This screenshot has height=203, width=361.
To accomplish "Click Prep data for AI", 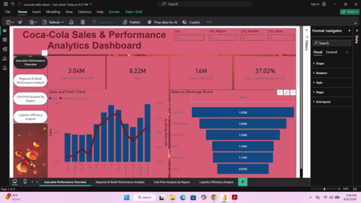I will [x=162, y=22].
